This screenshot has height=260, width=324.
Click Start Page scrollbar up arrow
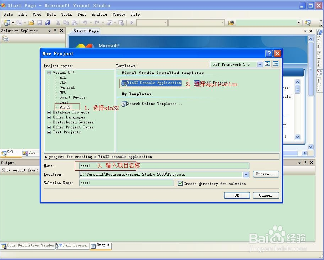pyautogui.click(x=310, y=39)
